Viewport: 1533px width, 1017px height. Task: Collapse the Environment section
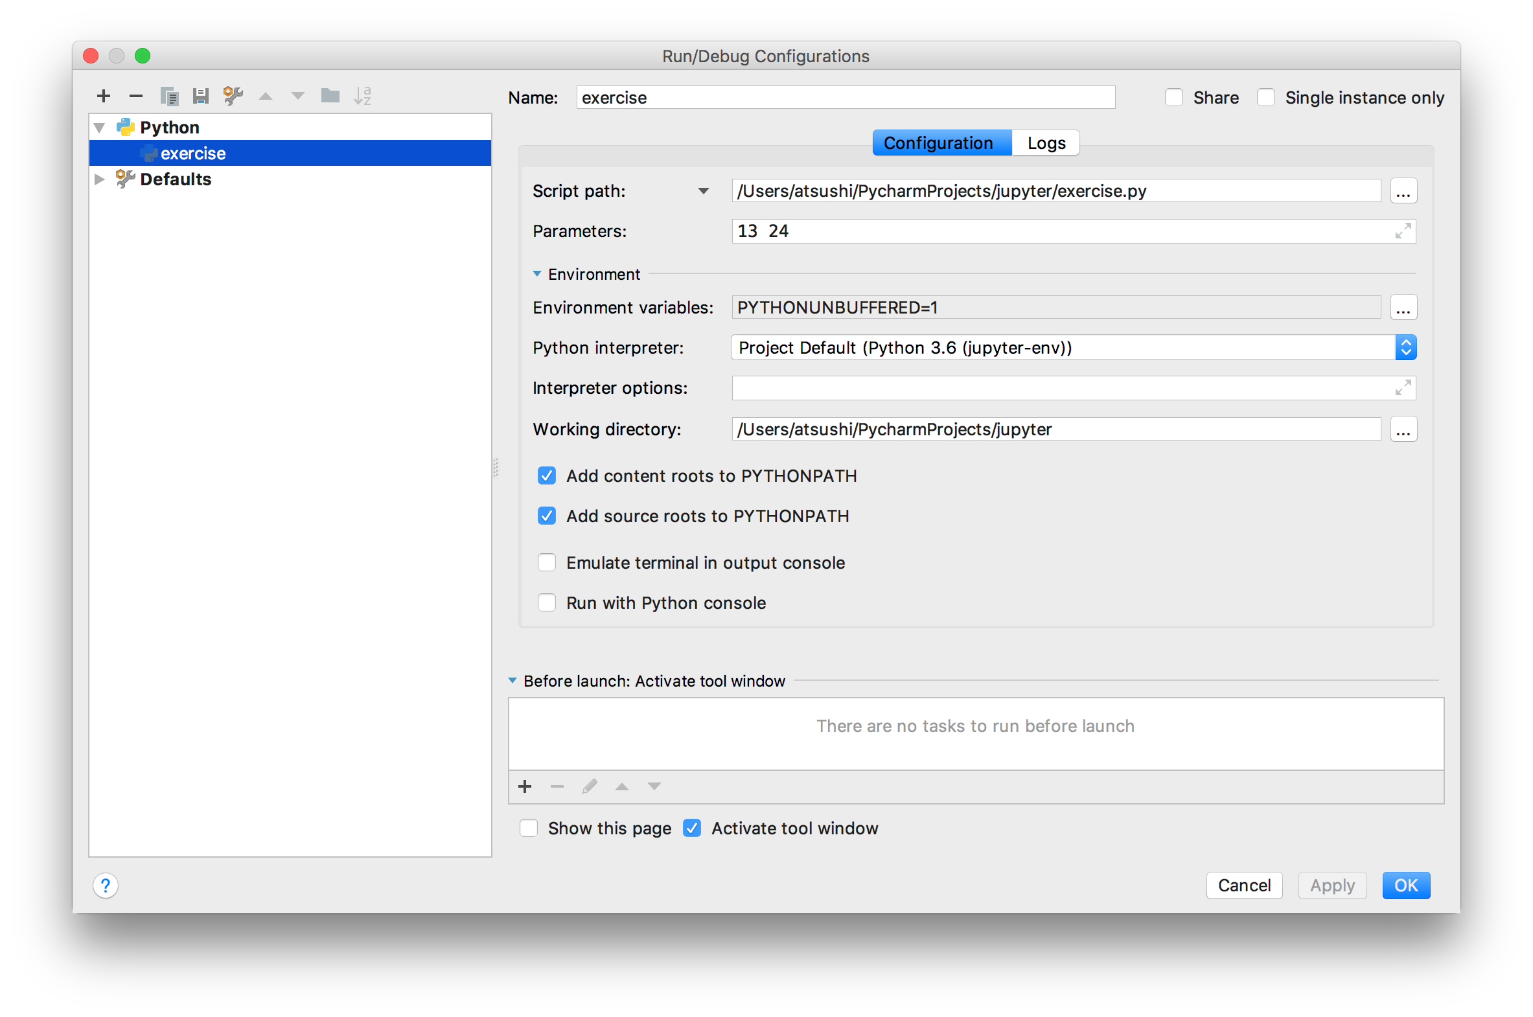[537, 275]
